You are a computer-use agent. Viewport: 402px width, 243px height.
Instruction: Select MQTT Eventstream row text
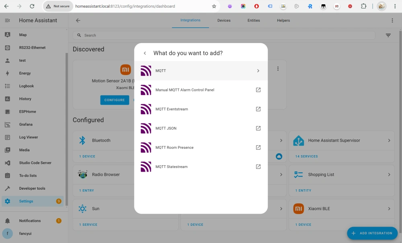click(172, 109)
